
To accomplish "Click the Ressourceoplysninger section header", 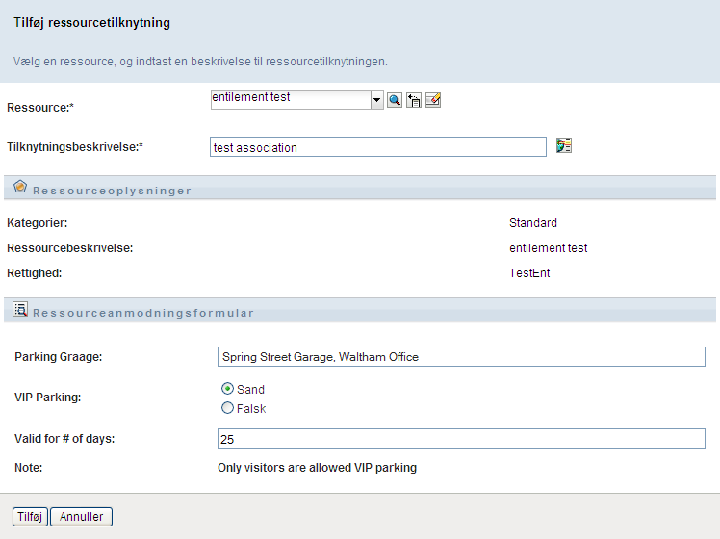I will [x=112, y=191].
